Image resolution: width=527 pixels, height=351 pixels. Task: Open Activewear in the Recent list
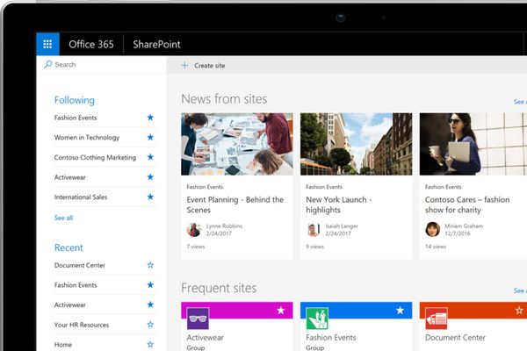pos(70,305)
